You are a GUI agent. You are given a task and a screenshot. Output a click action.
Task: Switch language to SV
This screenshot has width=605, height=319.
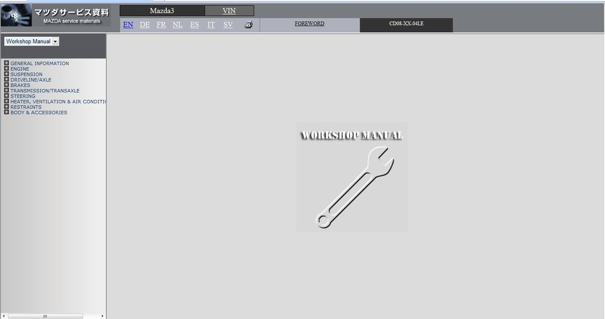coord(228,25)
